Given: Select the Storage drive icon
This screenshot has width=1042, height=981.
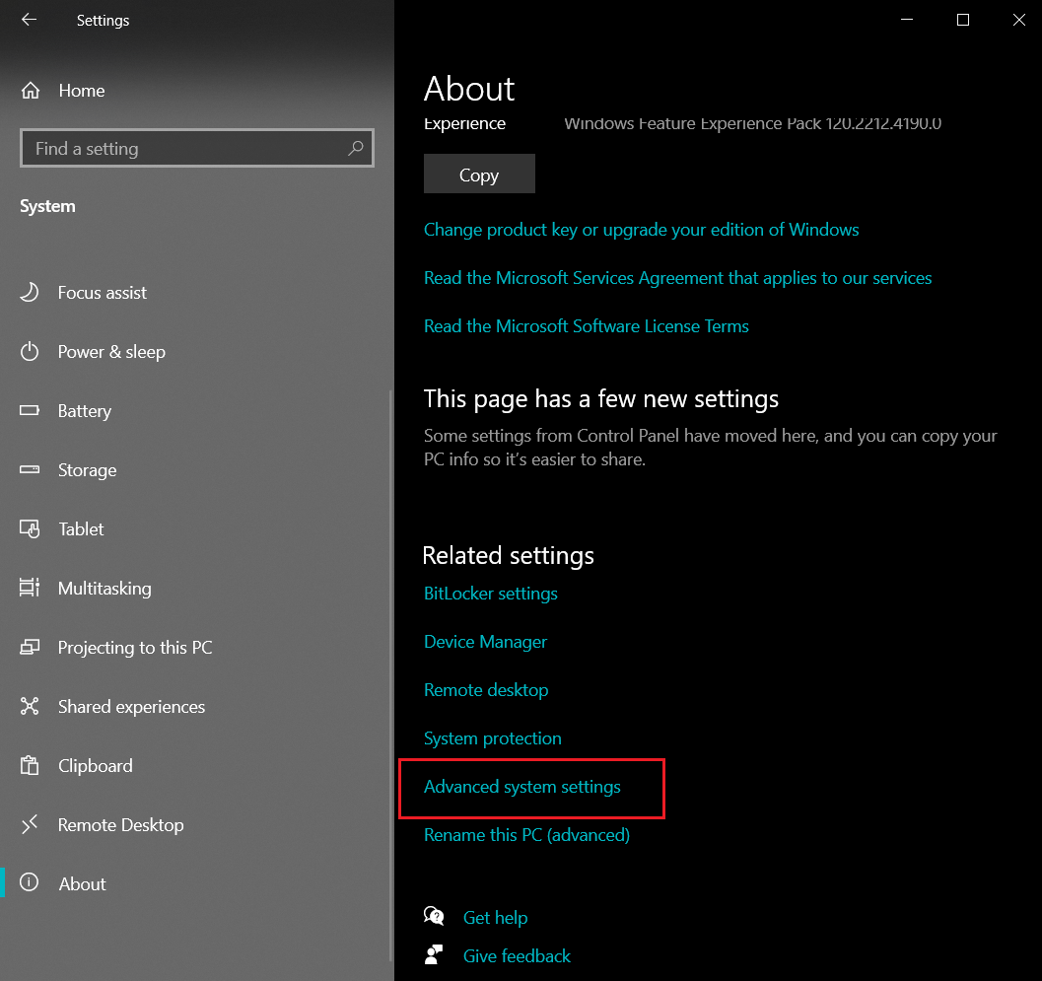Looking at the screenshot, I should 31,469.
